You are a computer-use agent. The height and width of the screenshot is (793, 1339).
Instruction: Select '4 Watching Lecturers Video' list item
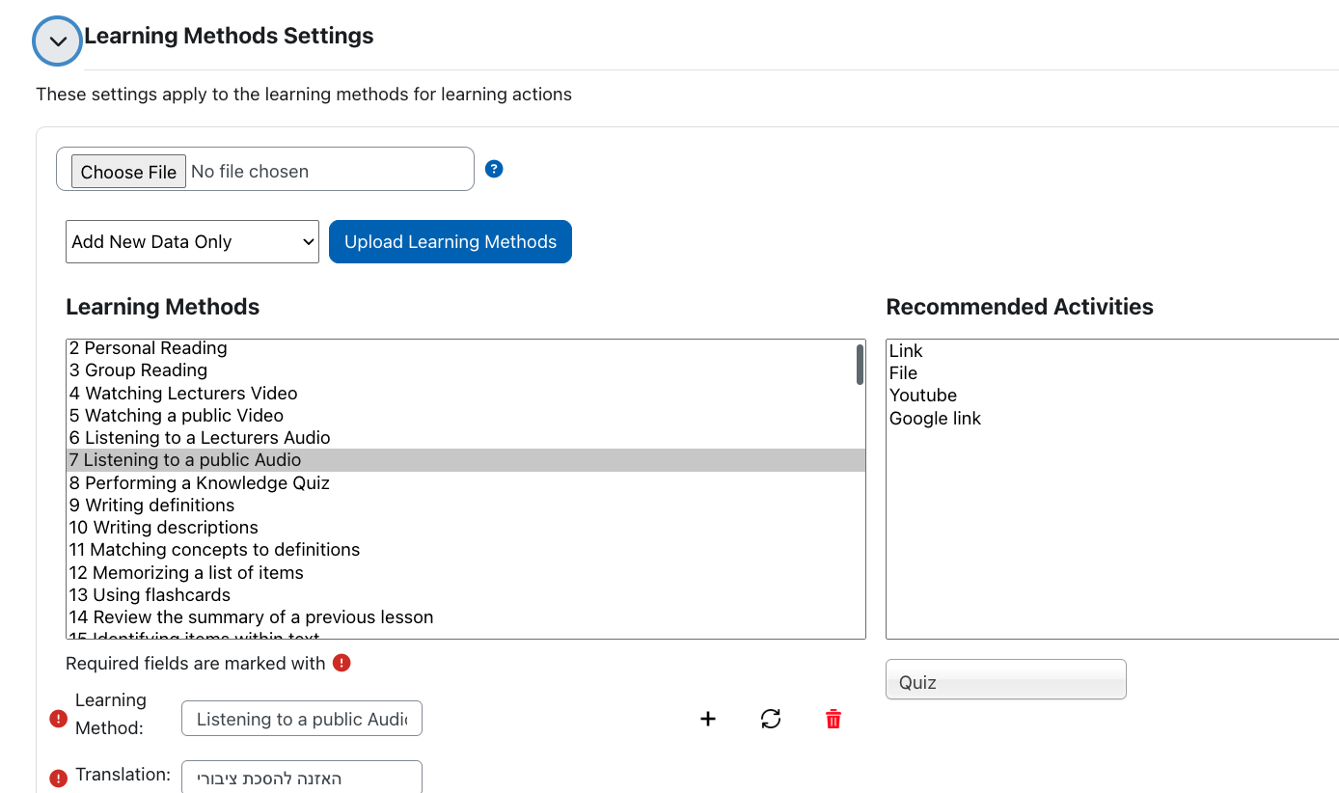(x=183, y=394)
